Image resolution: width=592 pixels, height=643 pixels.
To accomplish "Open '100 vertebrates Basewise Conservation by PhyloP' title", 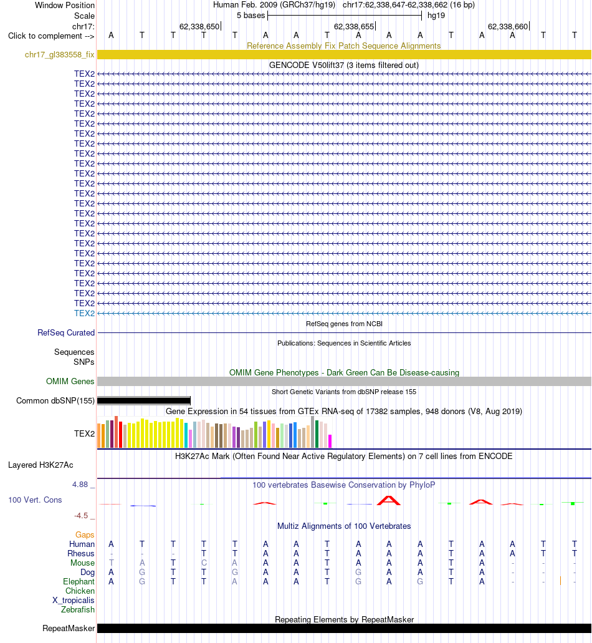I will click(344, 485).
